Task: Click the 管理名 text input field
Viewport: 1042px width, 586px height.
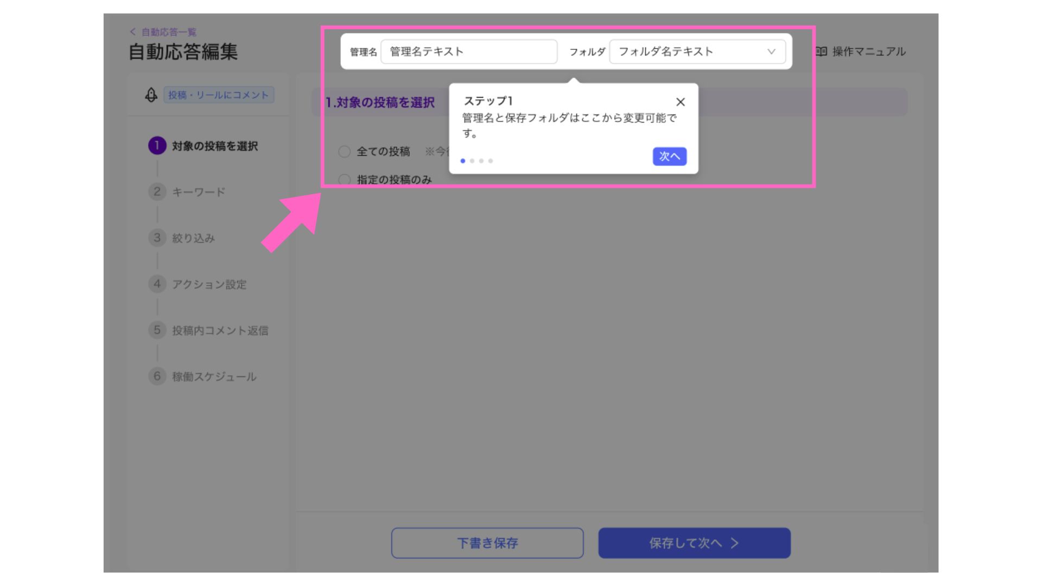Action: point(468,52)
